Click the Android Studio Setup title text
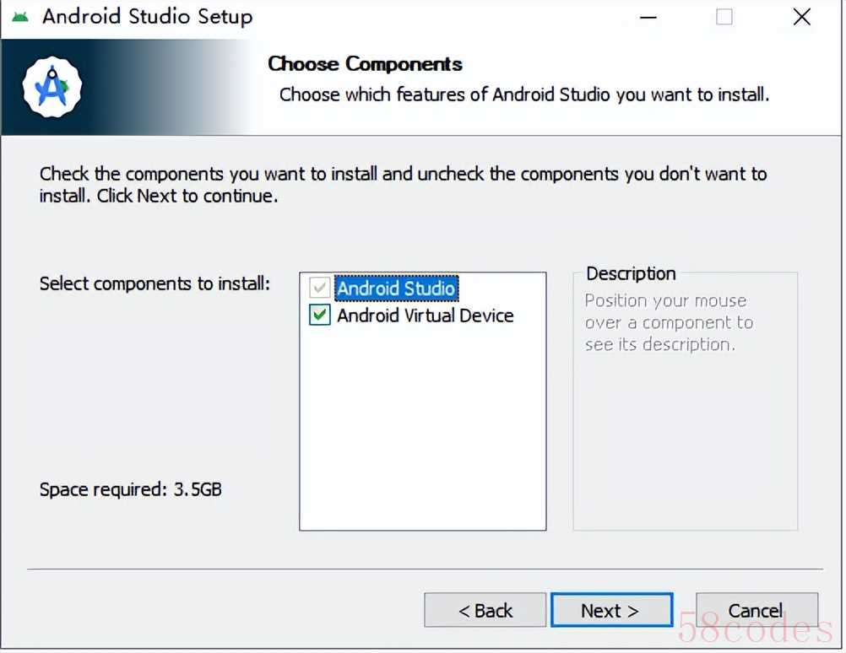846x653 pixels. click(147, 17)
